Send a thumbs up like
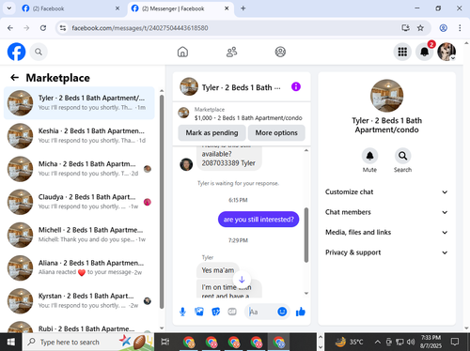The height and width of the screenshot is (351, 470). (x=301, y=312)
